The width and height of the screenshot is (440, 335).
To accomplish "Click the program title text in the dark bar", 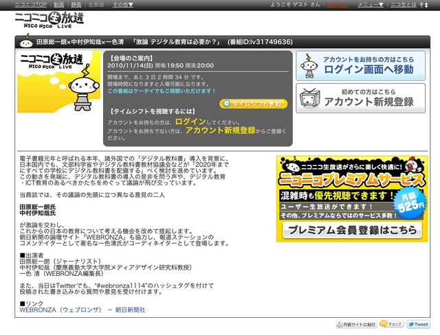I will (164, 42).
